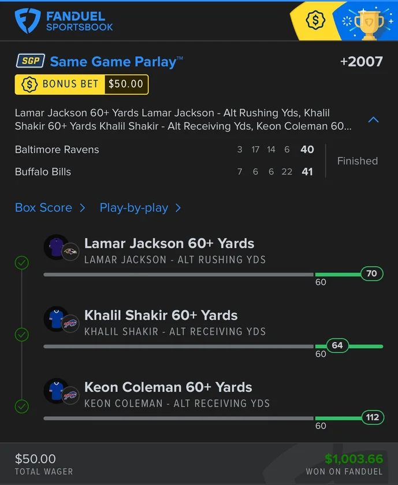Screen dimensions: 398x485
Task: Click the green checkmark beside Keon Coleman leg
Action: pos(21,406)
